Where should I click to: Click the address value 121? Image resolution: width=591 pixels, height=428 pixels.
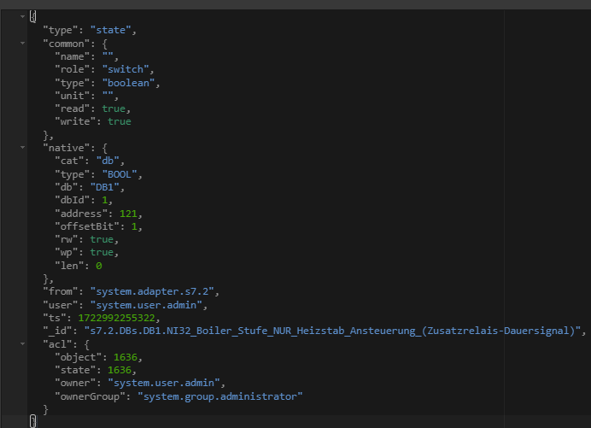click(131, 214)
